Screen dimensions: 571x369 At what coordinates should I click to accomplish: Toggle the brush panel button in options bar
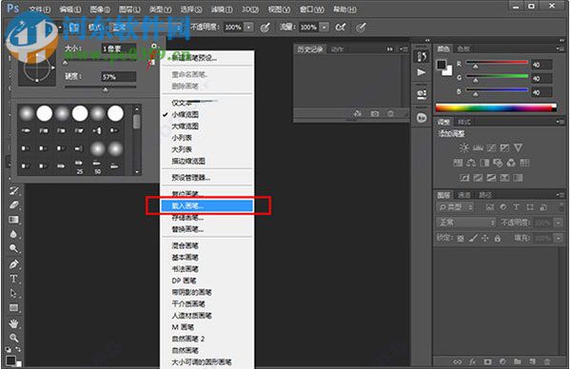tap(74, 27)
